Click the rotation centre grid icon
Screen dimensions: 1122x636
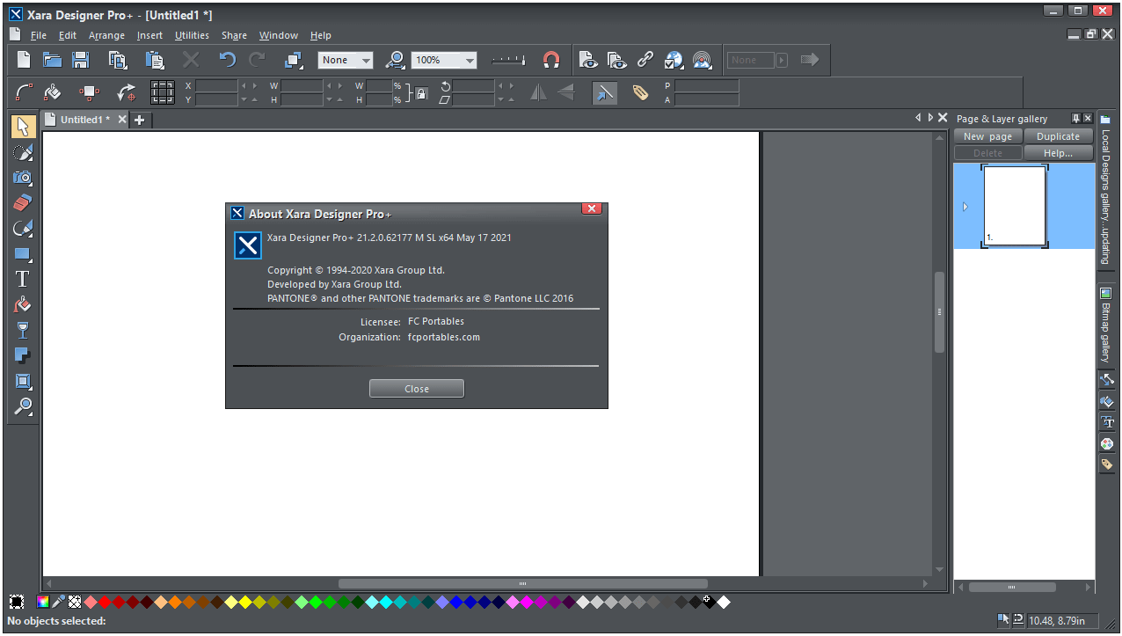pos(163,91)
